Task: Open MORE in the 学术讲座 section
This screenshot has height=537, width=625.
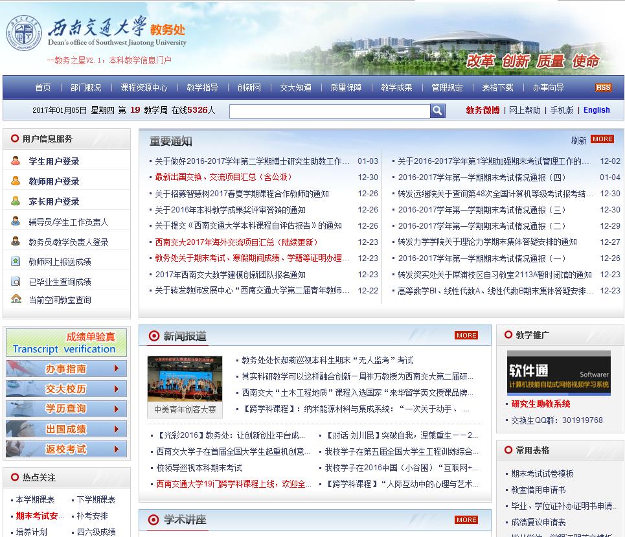Action: tap(466, 520)
